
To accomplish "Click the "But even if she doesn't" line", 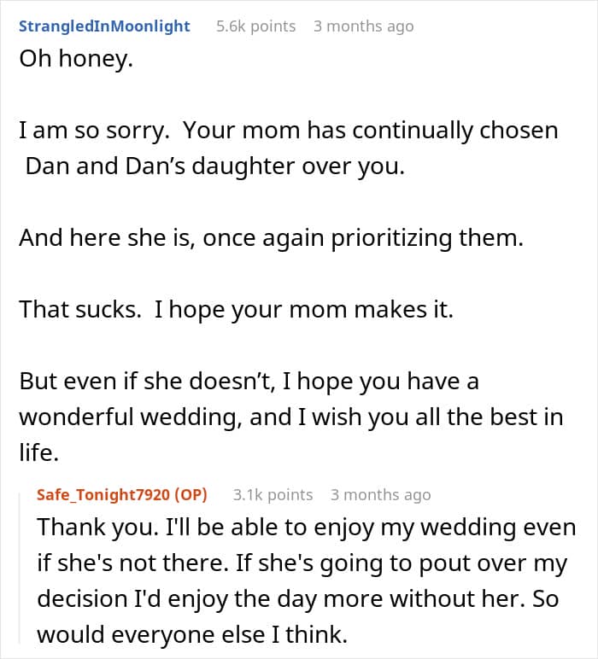I will click(249, 382).
